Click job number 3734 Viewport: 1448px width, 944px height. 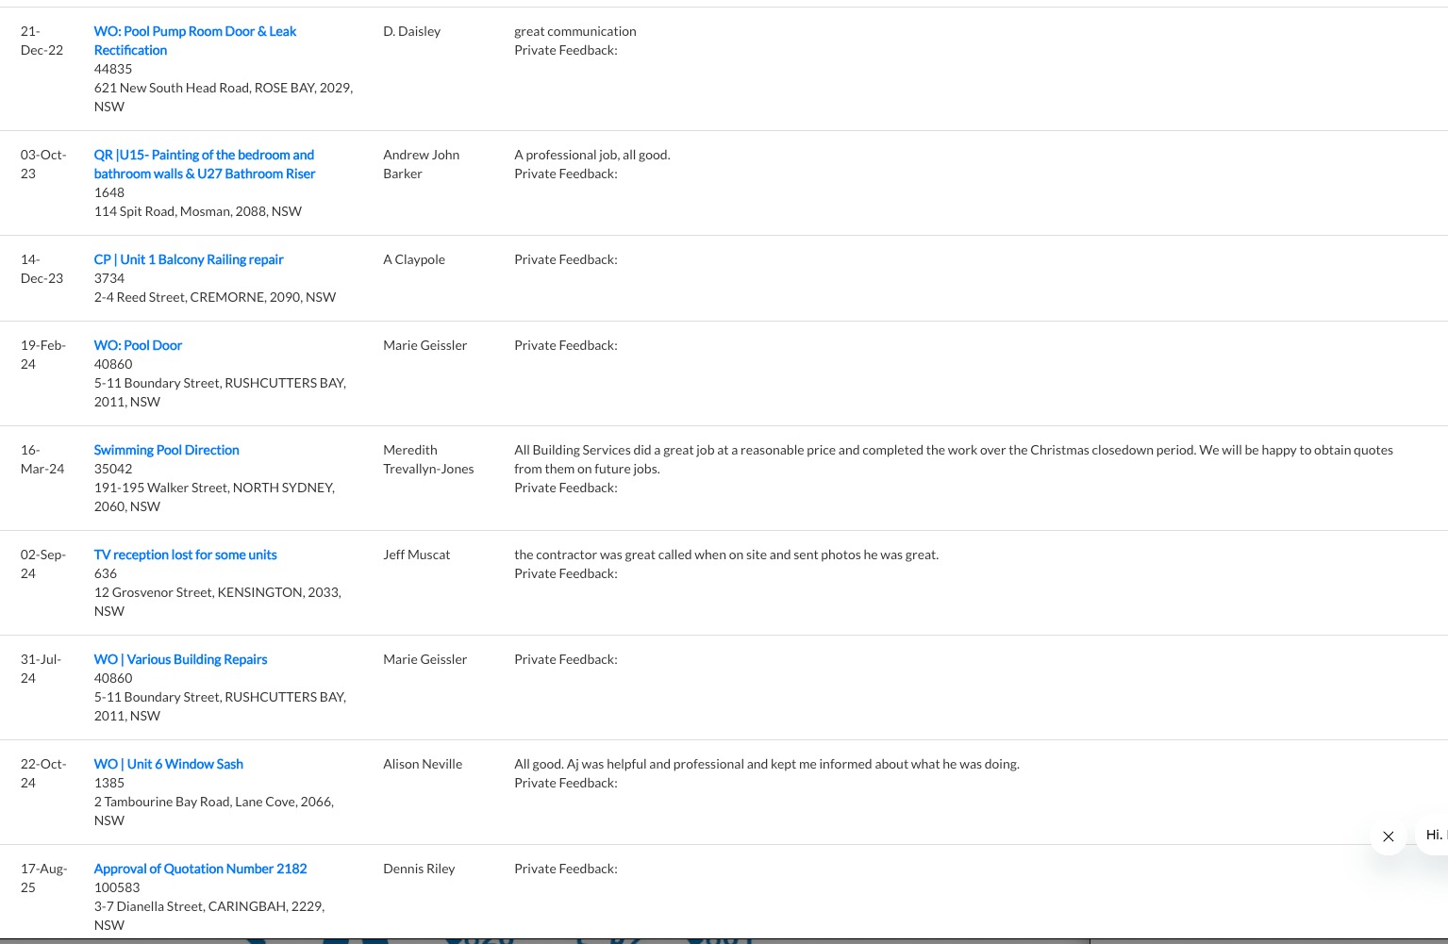point(109,278)
